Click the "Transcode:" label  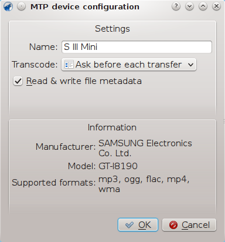point(35,65)
